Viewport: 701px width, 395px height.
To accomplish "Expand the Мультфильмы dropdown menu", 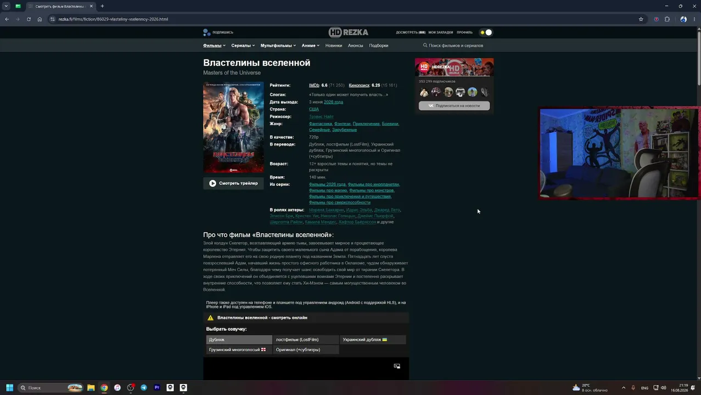I will [x=278, y=46].
